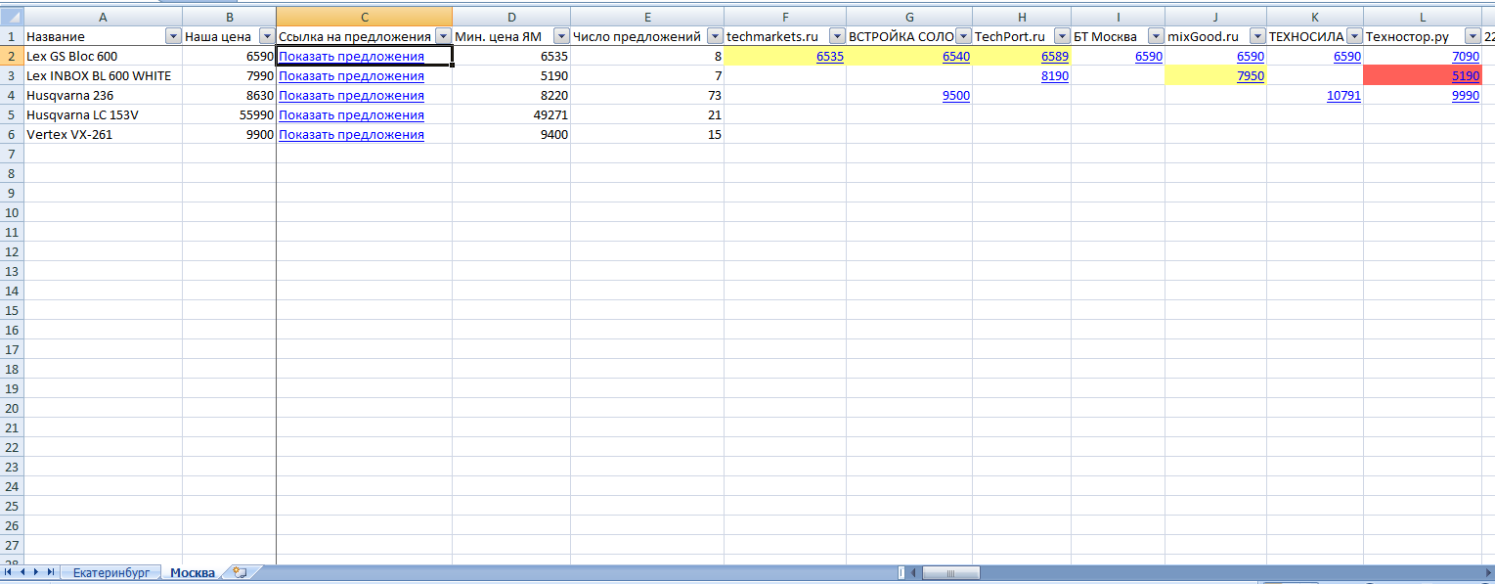The height and width of the screenshot is (584, 1495).
Task: Click mixGood.ru price link 7950
Action: tap(1251, 76)
